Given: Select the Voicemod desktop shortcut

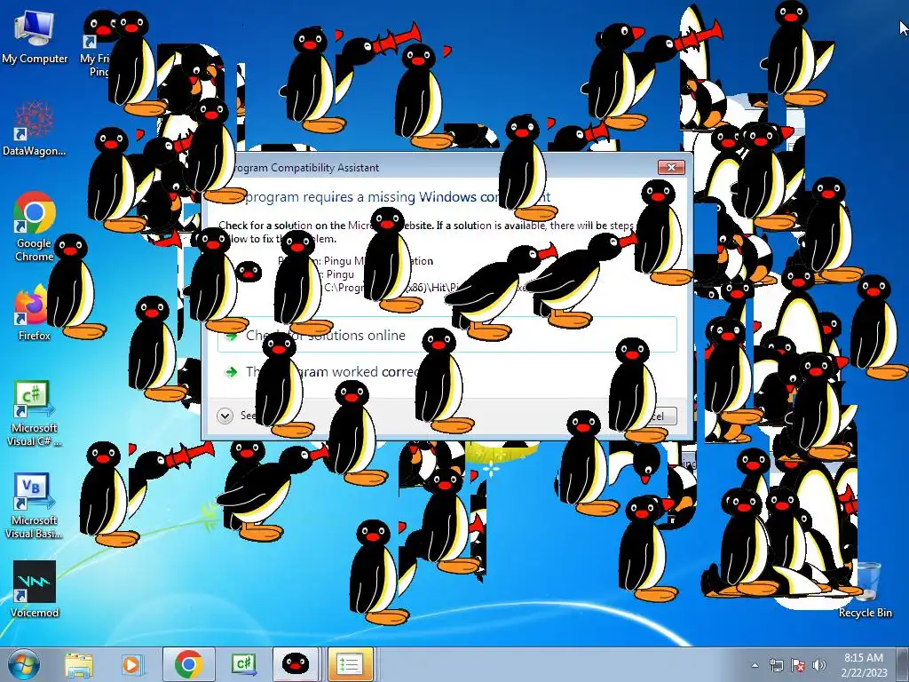Looking at the screenshot, I should point(35,589).
